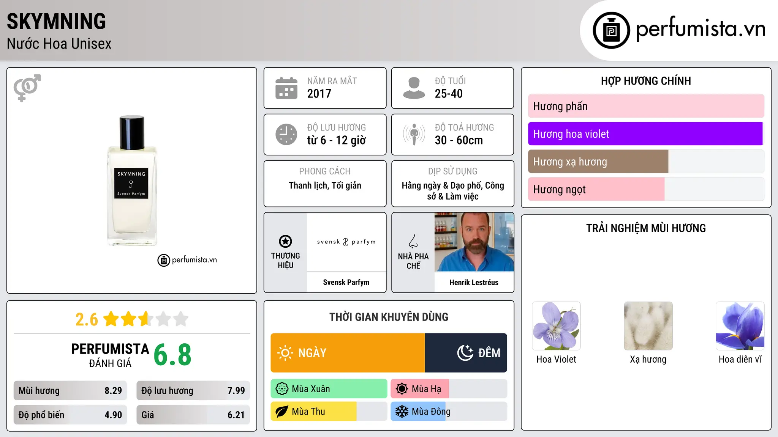Click the rating number 2.6
The height and width of the screenshot is (437, 778).
point(87,319)
